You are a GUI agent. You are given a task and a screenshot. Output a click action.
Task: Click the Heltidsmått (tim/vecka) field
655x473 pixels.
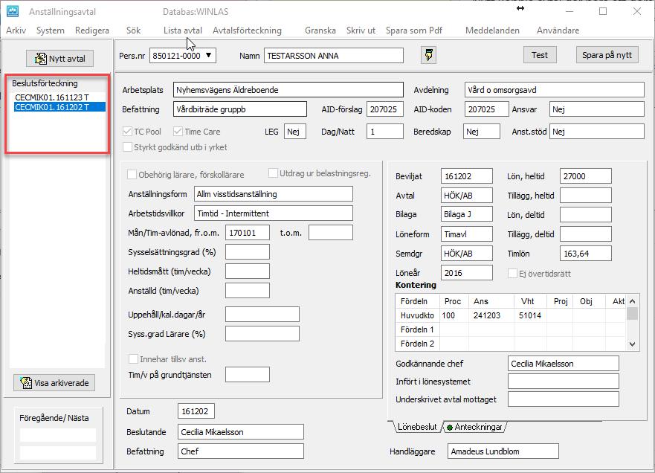tap(248, 271)
